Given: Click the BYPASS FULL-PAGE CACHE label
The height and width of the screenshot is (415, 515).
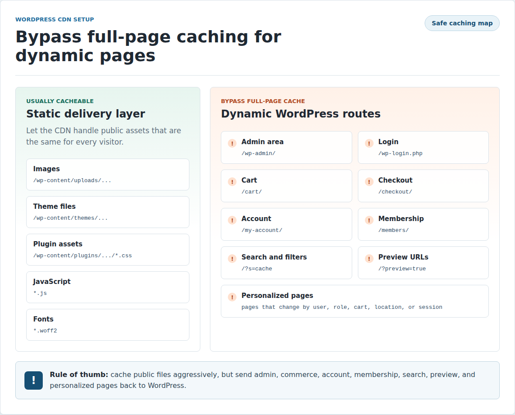Looking at the screenshot, I should tap(263, 101).
